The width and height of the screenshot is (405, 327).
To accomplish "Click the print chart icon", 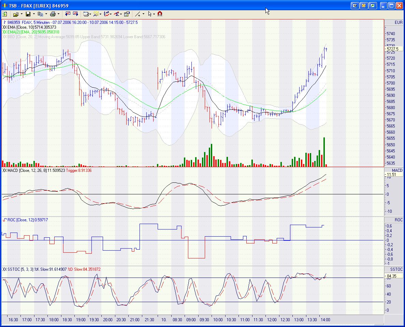I will (53, 14).
